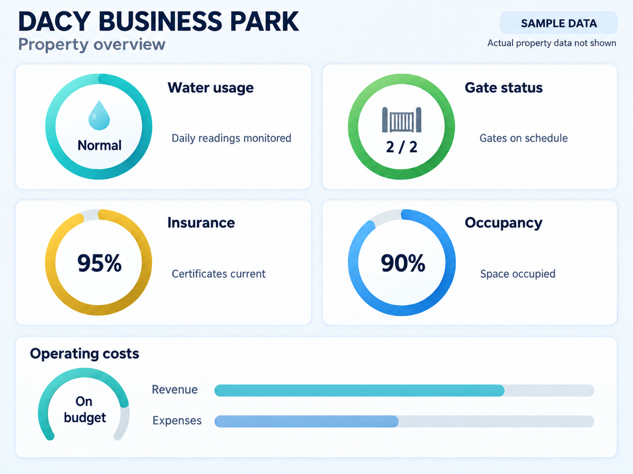This screenshot has width=633, height=474.
Task: Select 'Space occupied' text
Action: pyautogui.click(x=517, y=274)
